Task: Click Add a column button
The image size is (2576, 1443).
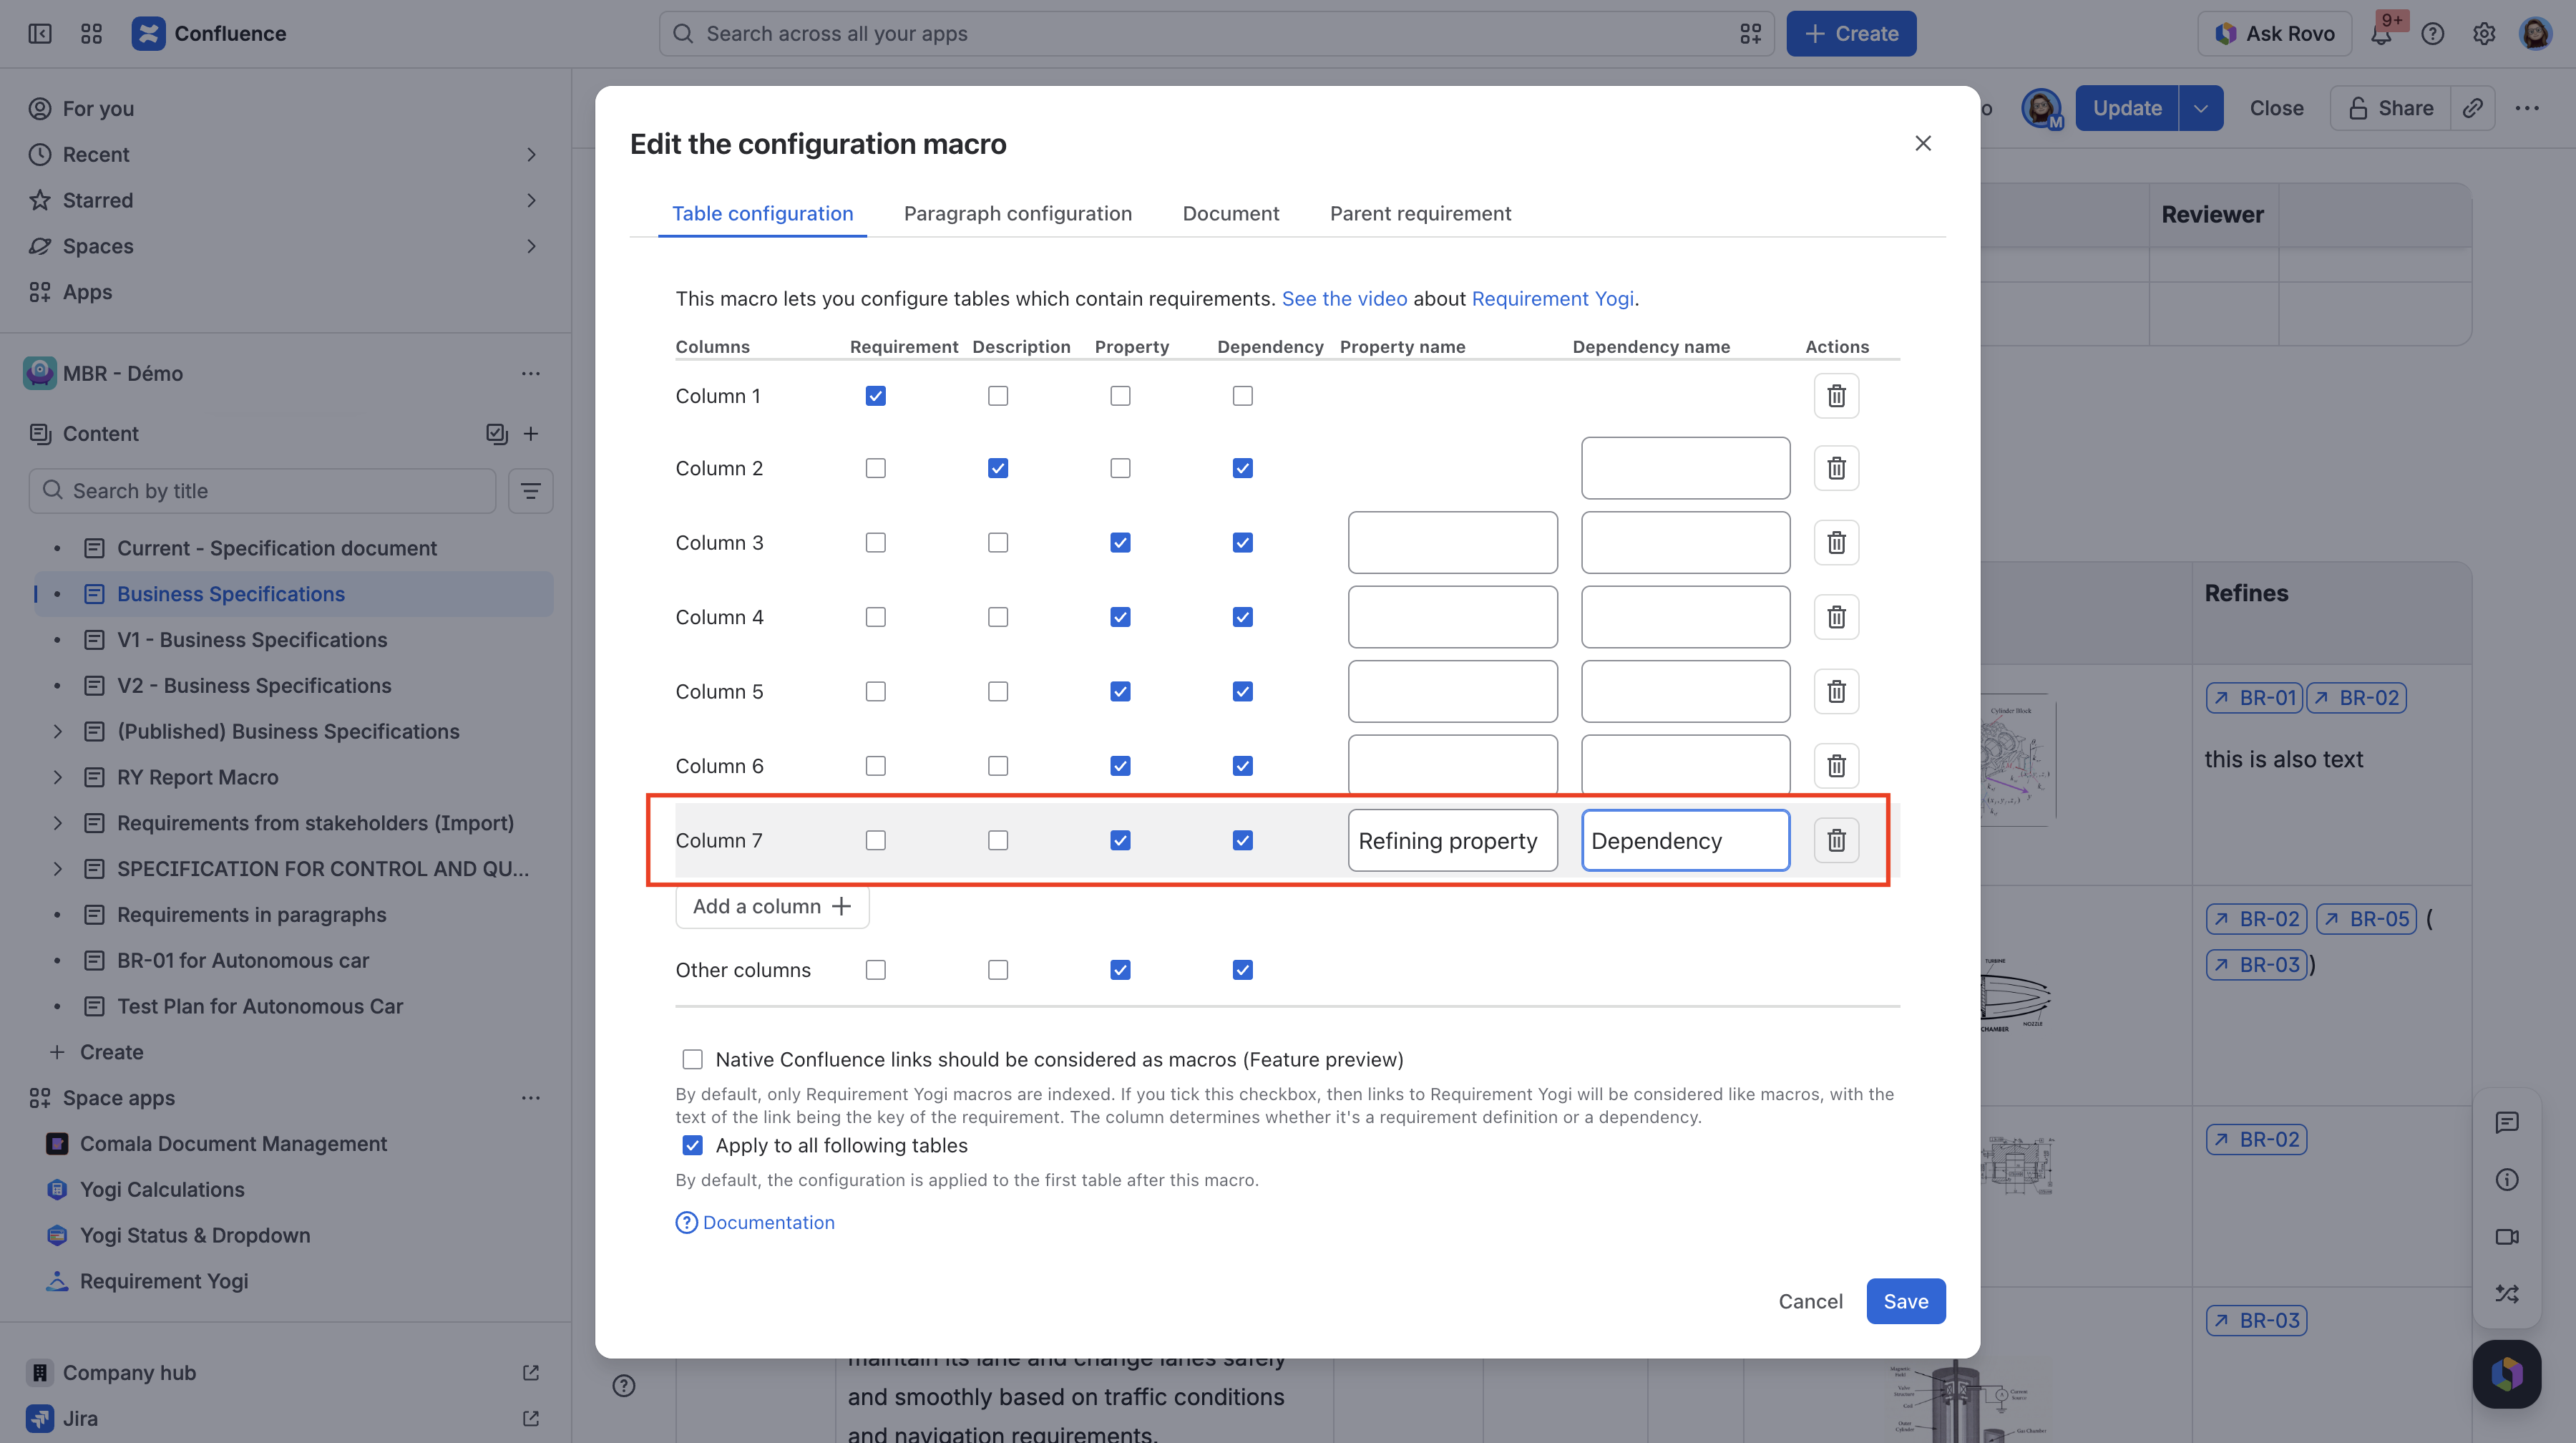Action: (x=772, y=906)
